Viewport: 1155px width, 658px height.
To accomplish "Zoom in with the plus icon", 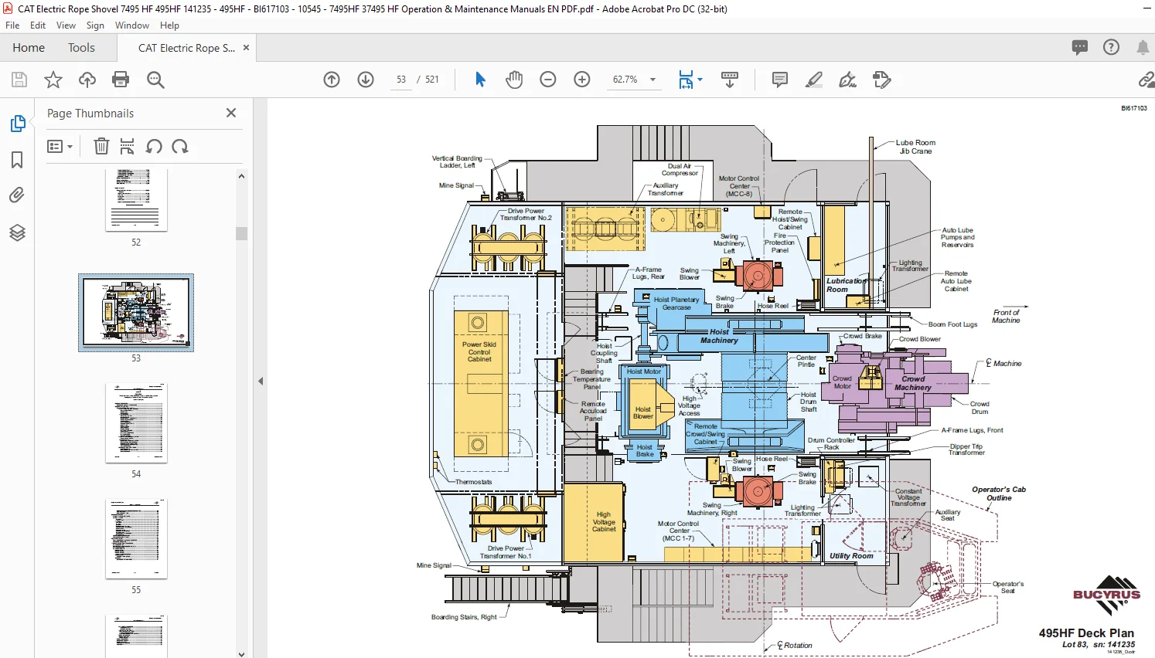I will click(x=582, y=80).
